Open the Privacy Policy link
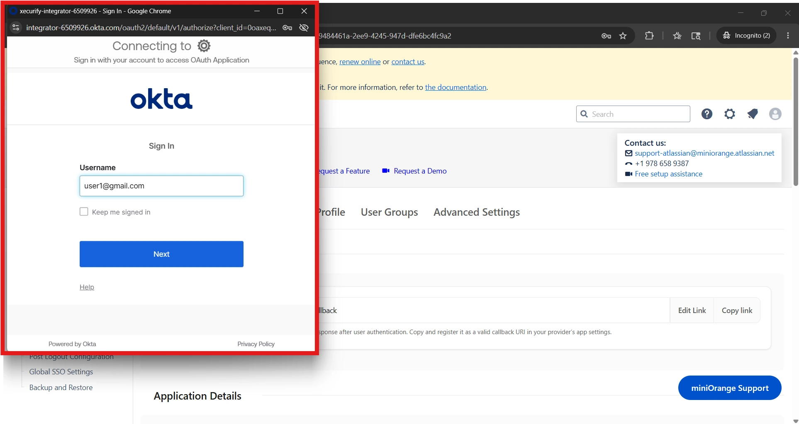Viewport: 799px width, 424px height. point(256,344)
